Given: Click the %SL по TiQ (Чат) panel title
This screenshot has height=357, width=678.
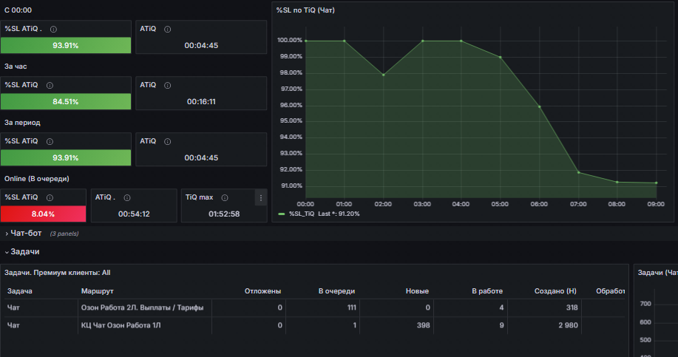Looking at the screenshot, I should click(x=305, y=10).
